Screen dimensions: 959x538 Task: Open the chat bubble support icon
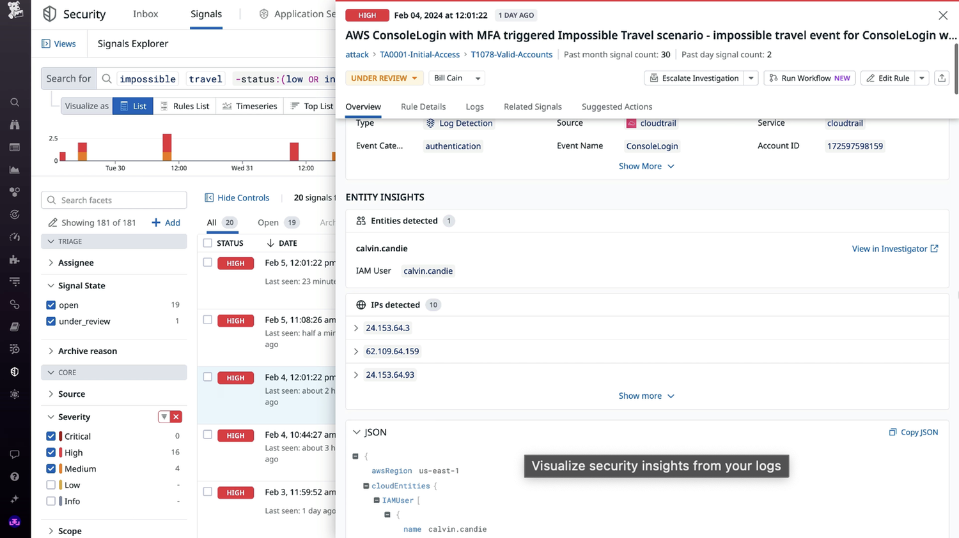pyautogui.click(x=15, y=454)
